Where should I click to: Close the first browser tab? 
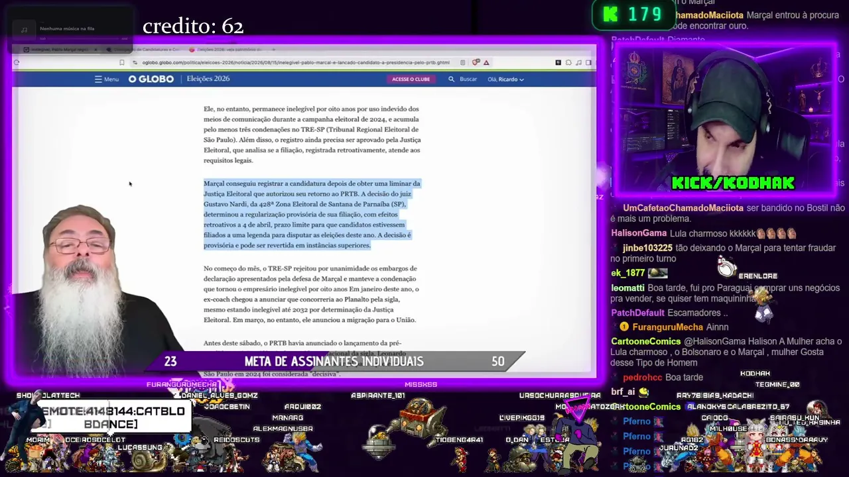[96, 49]
